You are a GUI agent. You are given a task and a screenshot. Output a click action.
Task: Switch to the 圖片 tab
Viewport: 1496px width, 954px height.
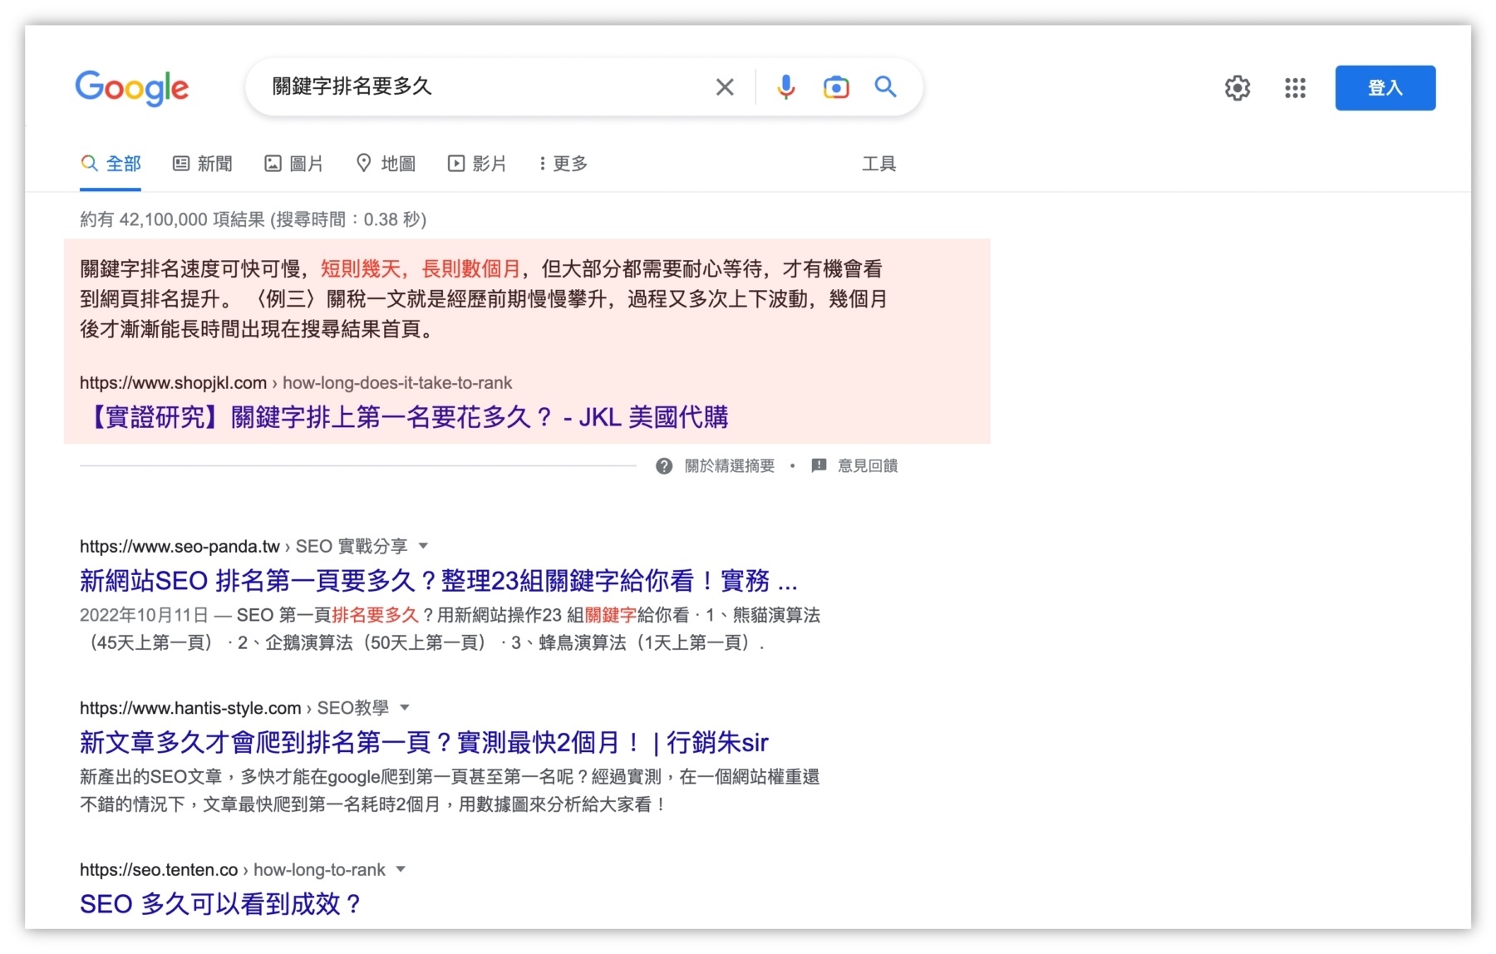[x=294, y=164]
